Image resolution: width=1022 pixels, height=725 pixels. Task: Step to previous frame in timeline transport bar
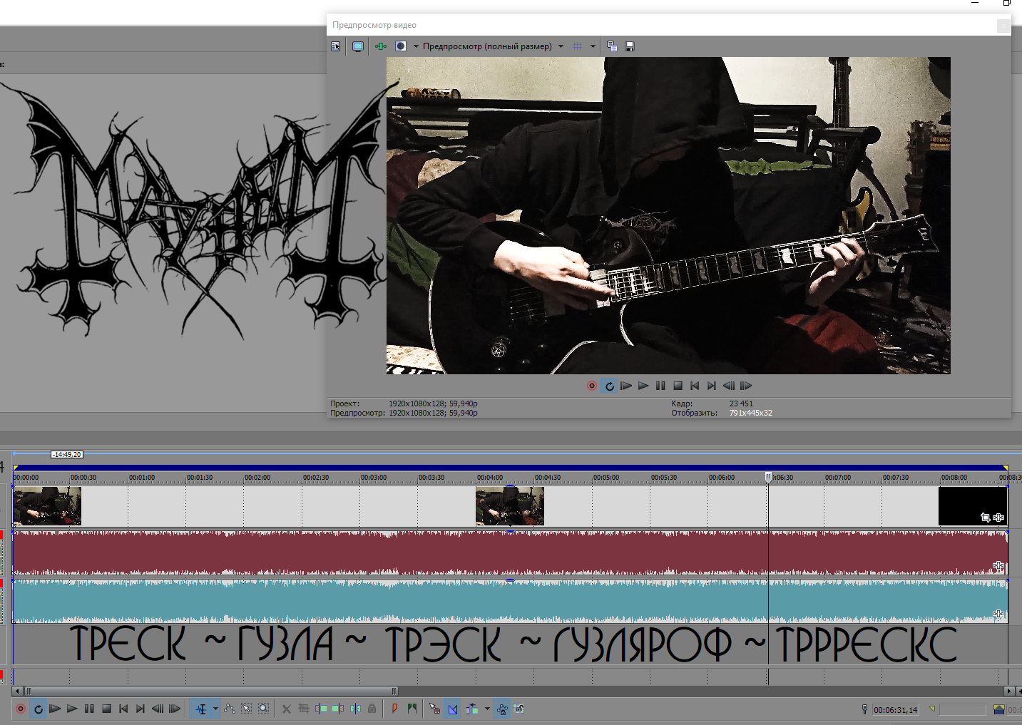tap(158, 709)
